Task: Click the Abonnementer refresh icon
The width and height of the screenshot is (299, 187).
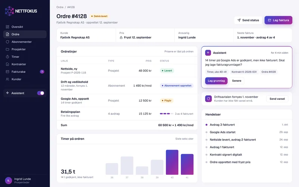Action: pyautogui.click(x=7, y=42)
